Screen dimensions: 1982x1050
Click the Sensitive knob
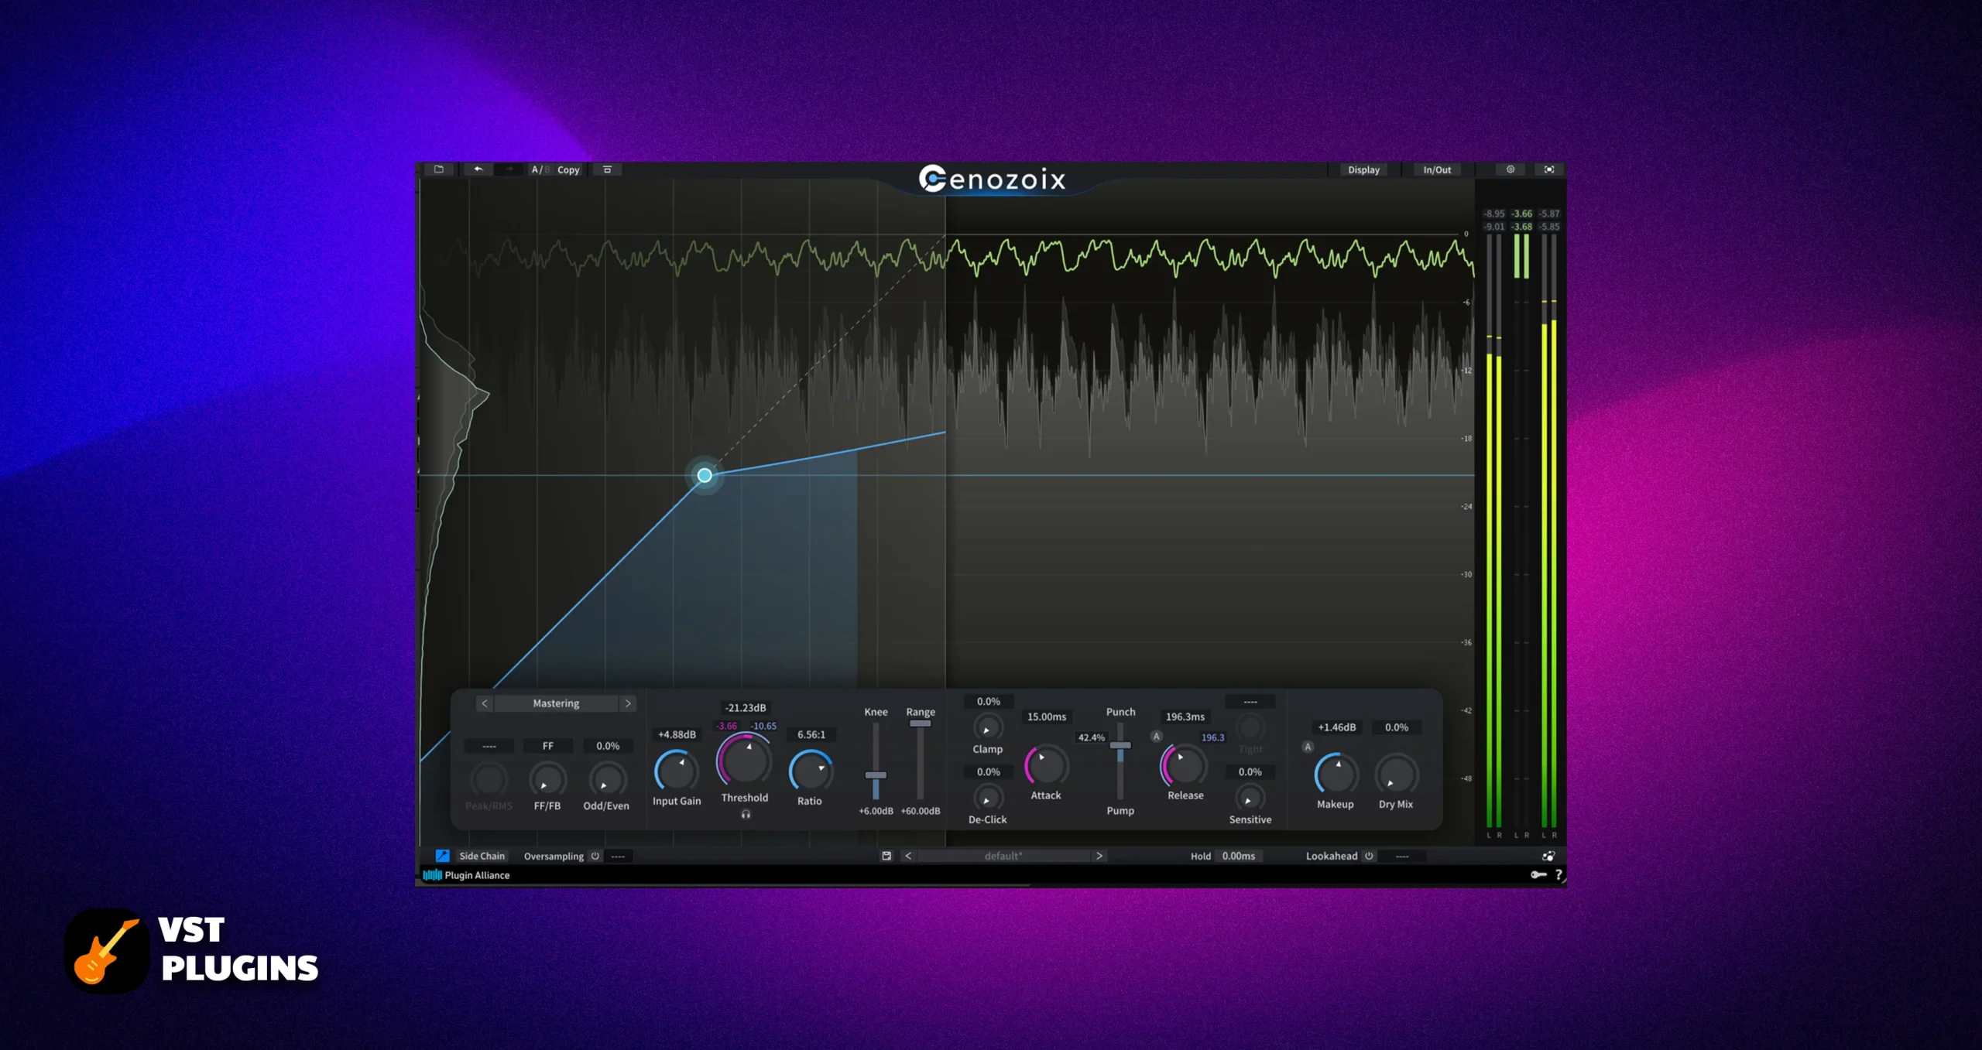click(1250, 798)
